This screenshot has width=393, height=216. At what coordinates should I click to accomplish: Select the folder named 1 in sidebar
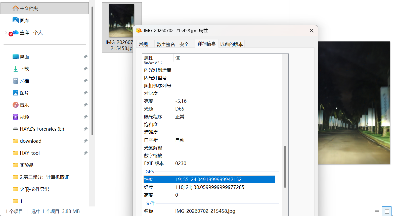click(x=18, y=201)
